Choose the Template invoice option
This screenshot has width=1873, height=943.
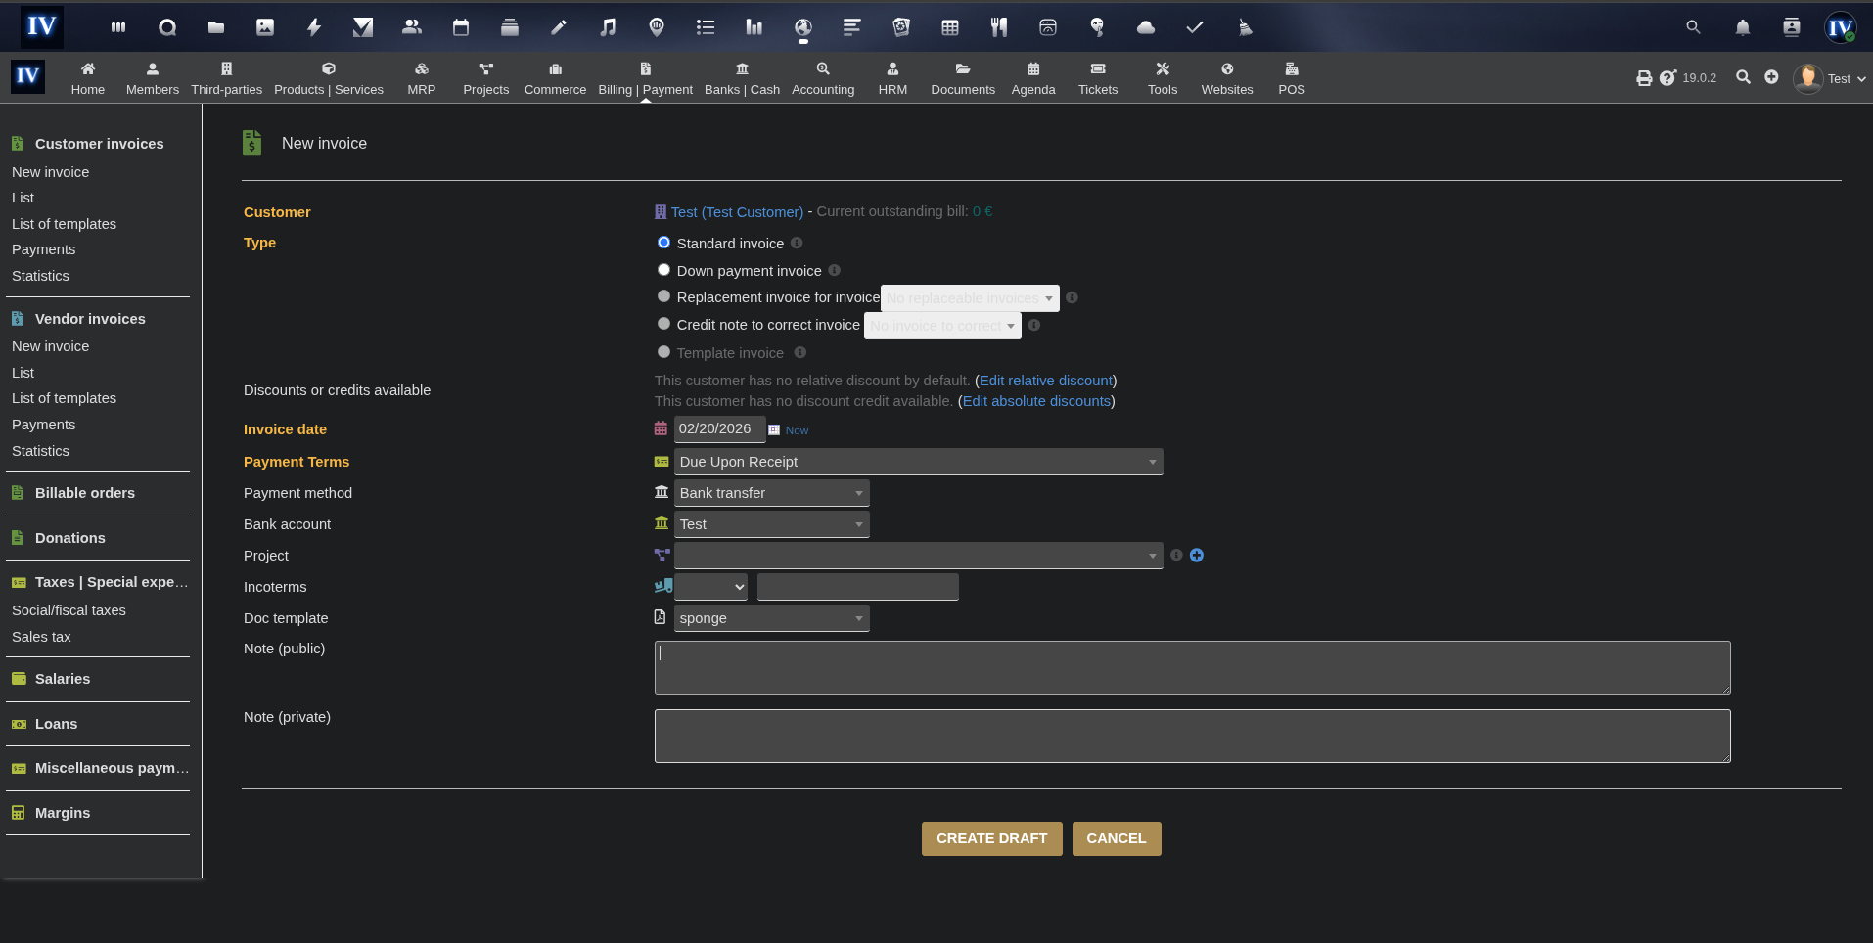(663, 351)
